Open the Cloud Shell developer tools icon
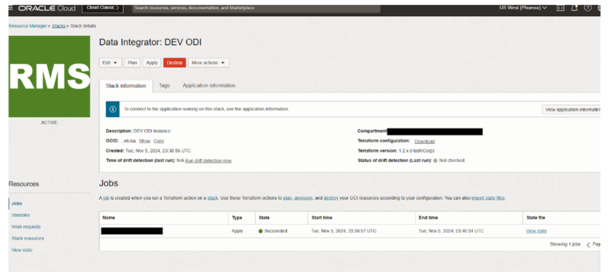 560,8
